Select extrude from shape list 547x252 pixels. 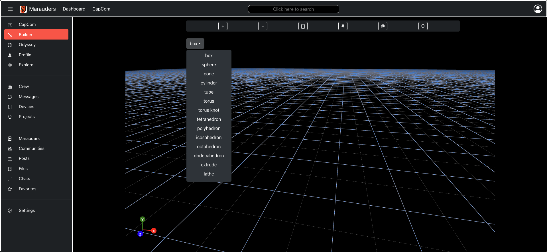click(x=209, y=165)
